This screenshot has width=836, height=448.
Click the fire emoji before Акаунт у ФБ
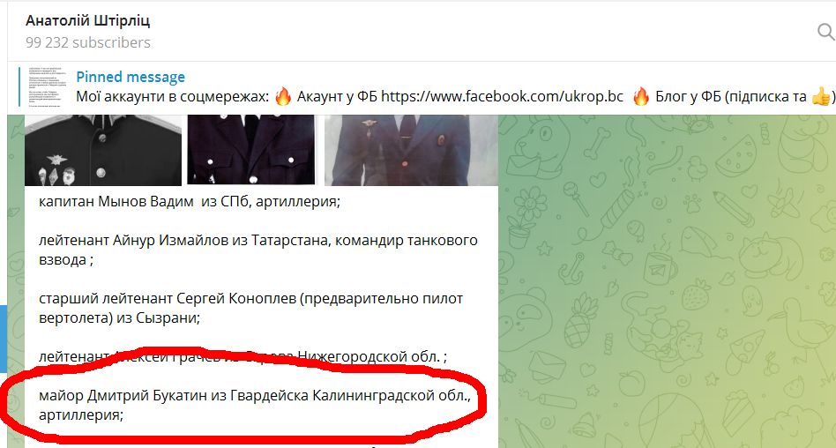[x=283, y=97]
